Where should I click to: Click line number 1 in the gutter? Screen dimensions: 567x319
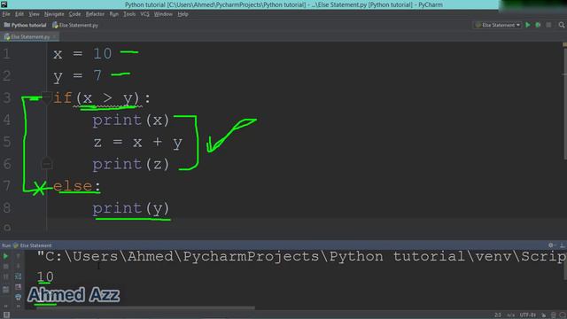click(6, 53)
